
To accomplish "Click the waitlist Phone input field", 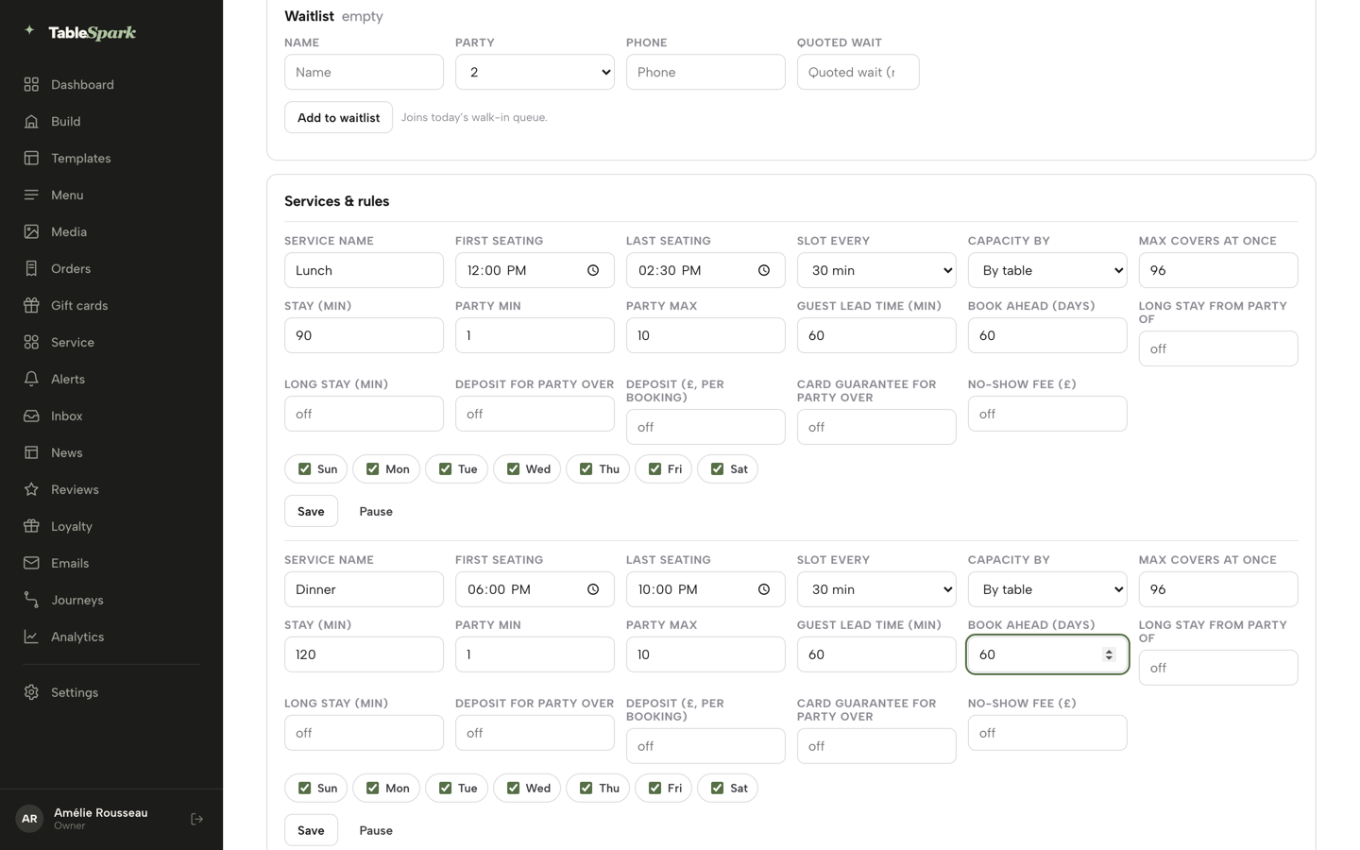I will click(x=705, y=72).
